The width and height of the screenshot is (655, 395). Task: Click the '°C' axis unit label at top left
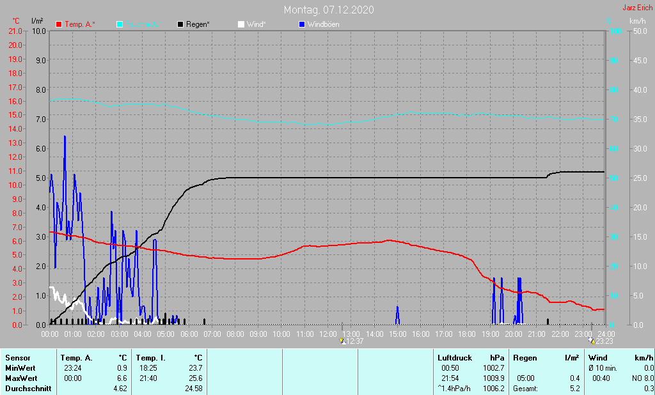pyautogui.click(x=16, y=21)
